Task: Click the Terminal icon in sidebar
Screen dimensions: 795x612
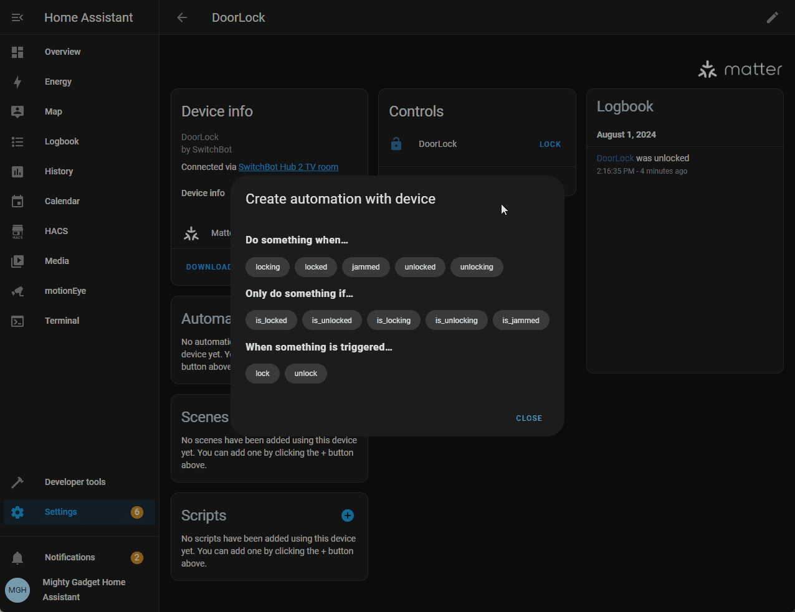Action: pos(17,321)
